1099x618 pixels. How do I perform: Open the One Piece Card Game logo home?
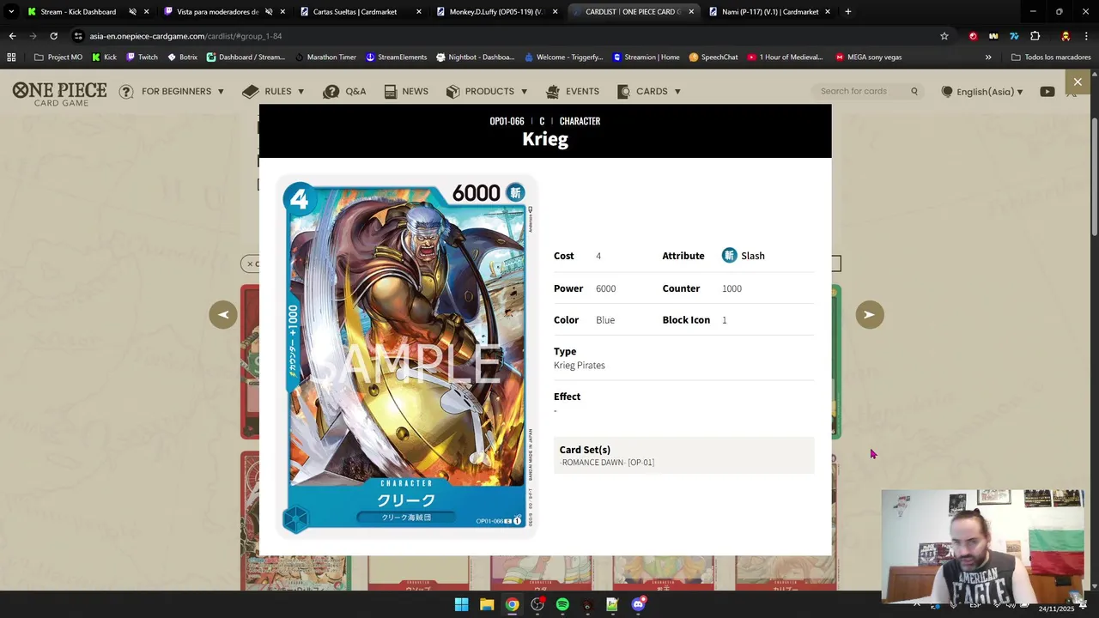click(59, 94)
